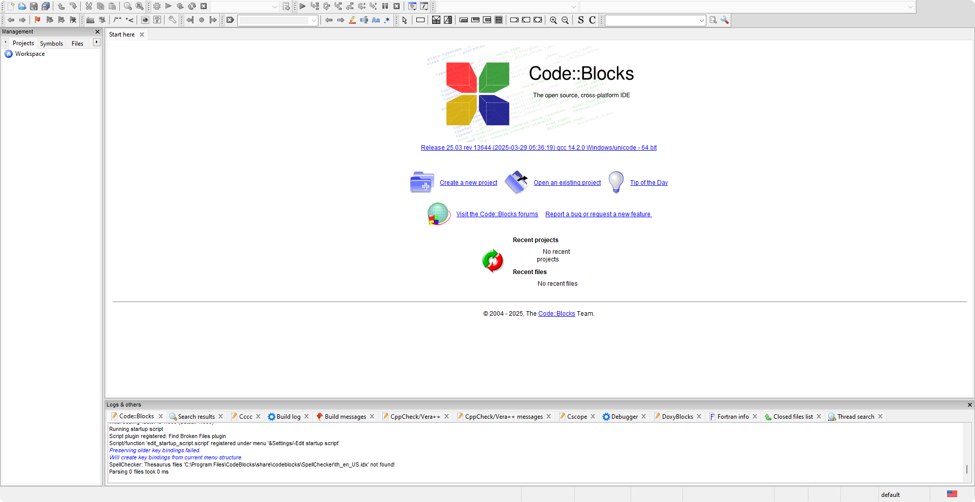Image resolution: width=975 pixels, height=502 pixels.
Task: Click the Debug/Continue play icon
Action: pyautogui.click(x=303, y=6)
